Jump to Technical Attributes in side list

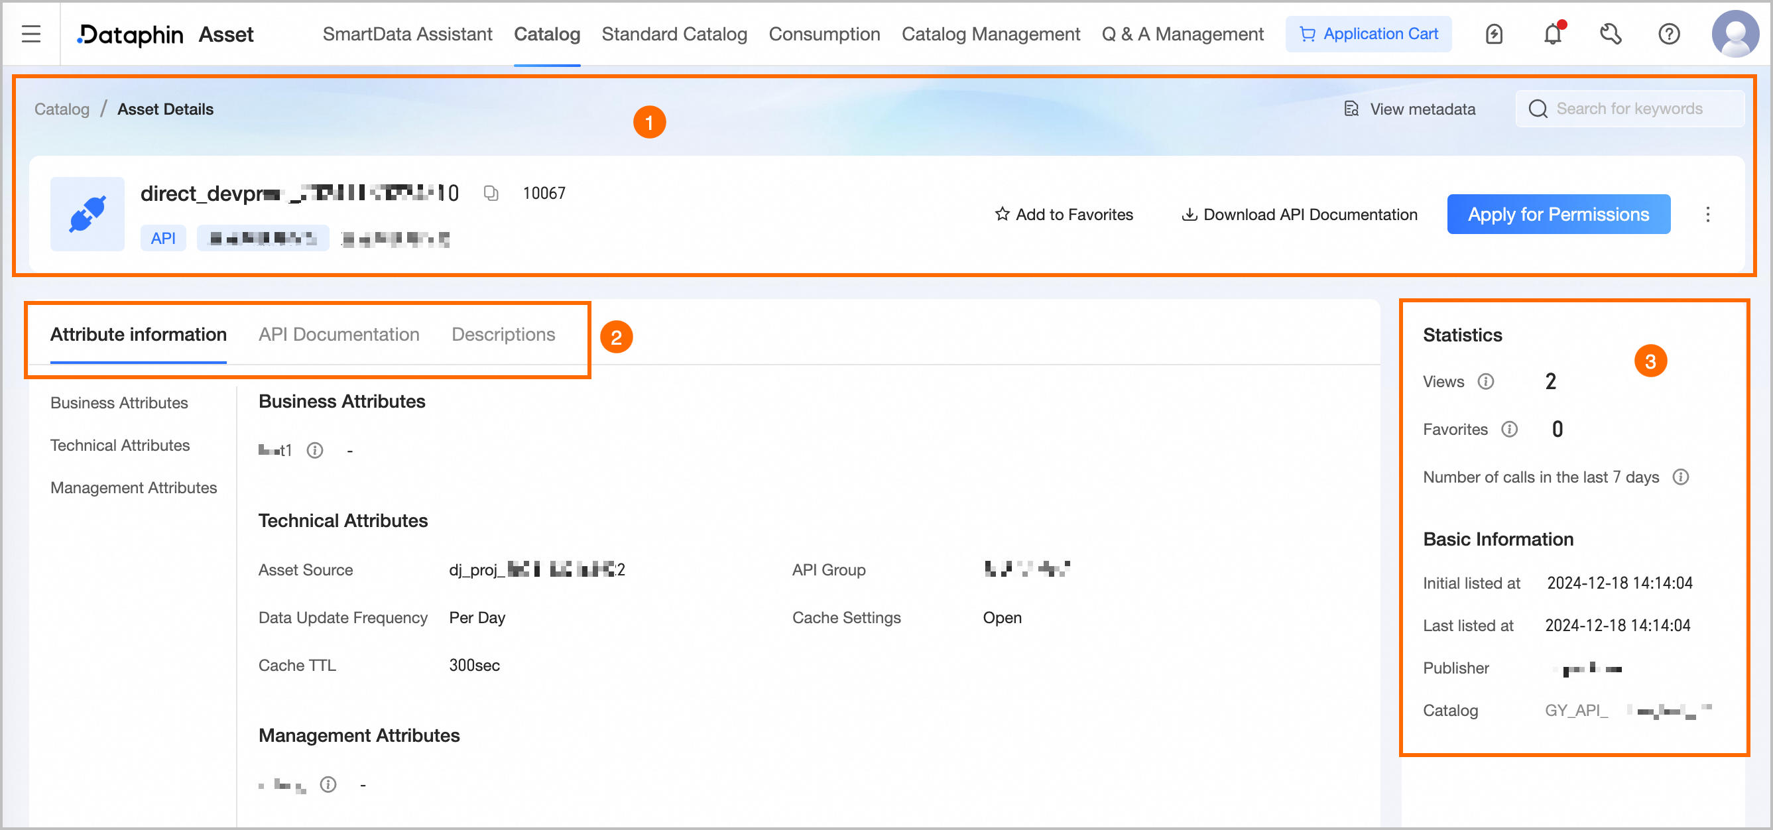(120, 445)
